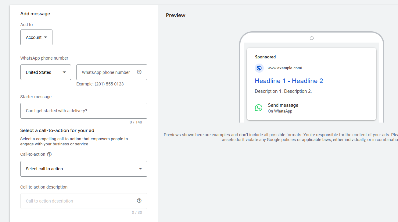The width and height of the screenshot is (398, 222).
Task: Click the '0 / 140' starter message counter
Action: click(136, 122)
